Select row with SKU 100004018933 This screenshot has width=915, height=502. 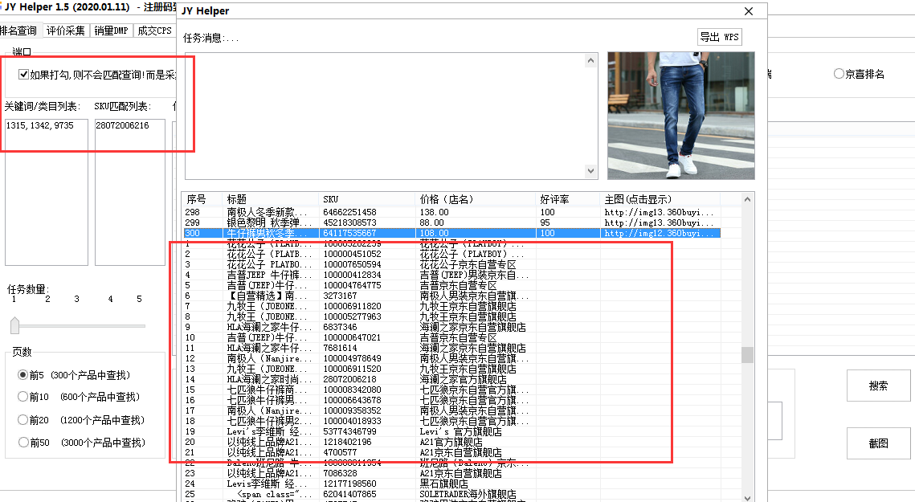tap(451, 421)
